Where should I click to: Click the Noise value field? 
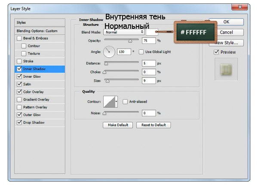[x=149, y=113]
